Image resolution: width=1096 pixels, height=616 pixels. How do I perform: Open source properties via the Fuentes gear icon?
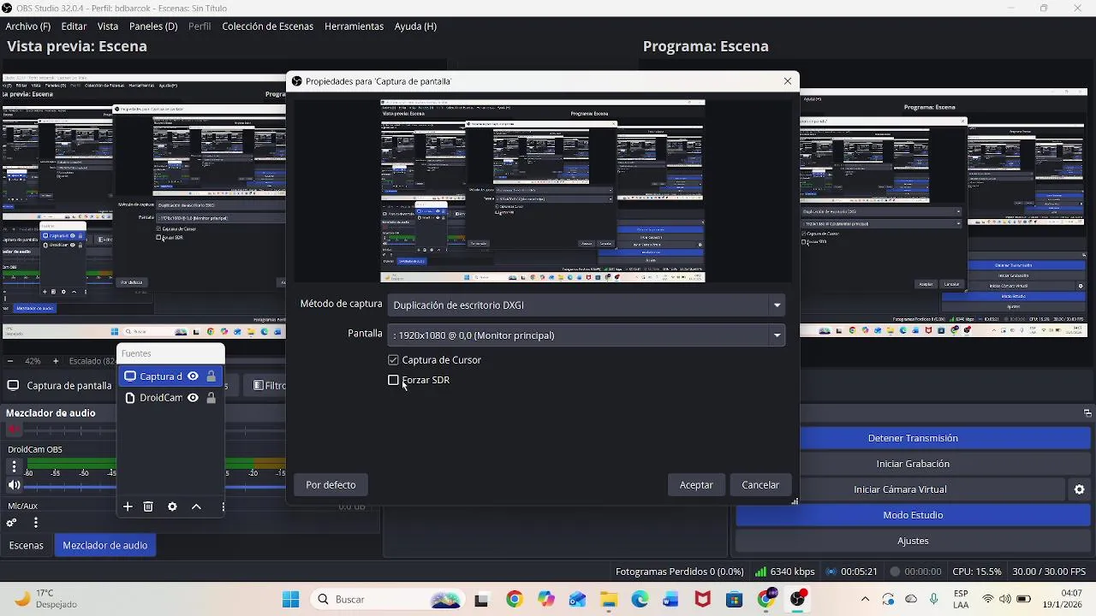point(172,506)
